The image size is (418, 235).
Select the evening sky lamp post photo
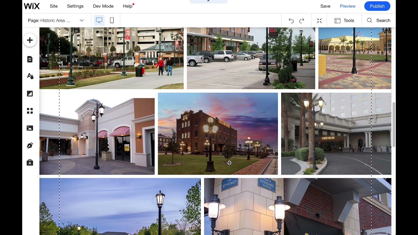click(x=120, y=207)
